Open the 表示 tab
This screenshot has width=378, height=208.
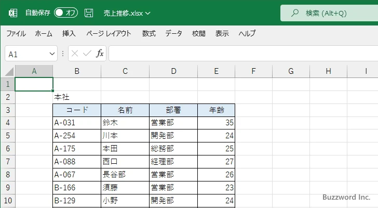click(x=222, y=33)
